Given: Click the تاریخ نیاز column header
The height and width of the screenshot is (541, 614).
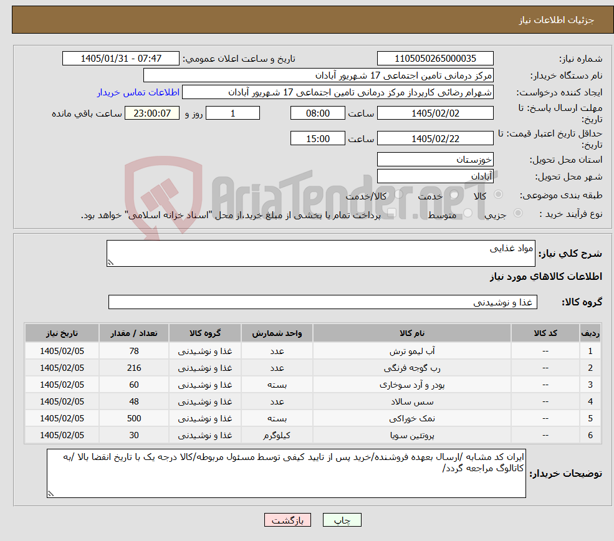Looking at the screenshot, I should coord(62,333).
